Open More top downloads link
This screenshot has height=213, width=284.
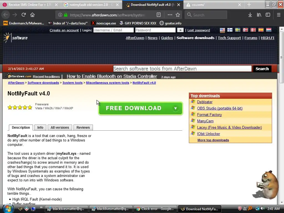coord(213,140)
